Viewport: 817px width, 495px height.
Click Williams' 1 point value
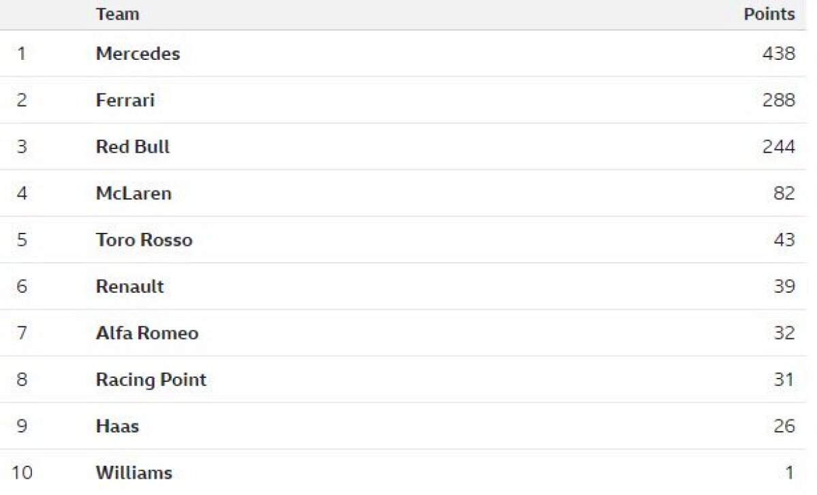(789, 473)
